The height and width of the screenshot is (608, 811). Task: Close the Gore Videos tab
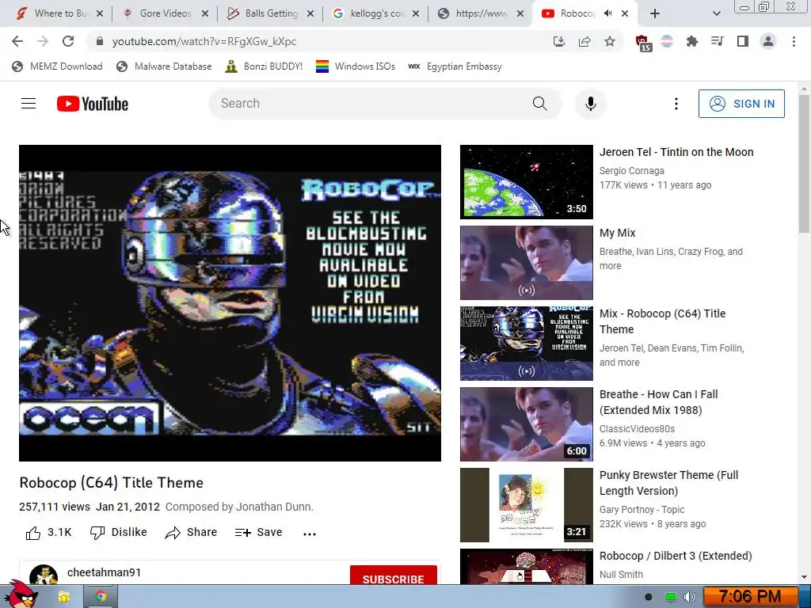pos(205,13)
